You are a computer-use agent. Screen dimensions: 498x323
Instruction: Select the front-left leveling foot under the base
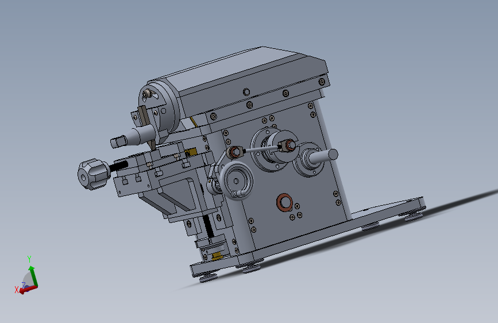pos(209,279)
